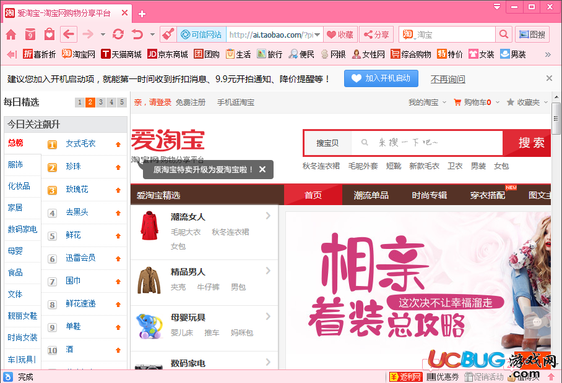Close the 爱淘宝 browser tab
This screenshot has width=562, height=383.
[x=125, y=13]
